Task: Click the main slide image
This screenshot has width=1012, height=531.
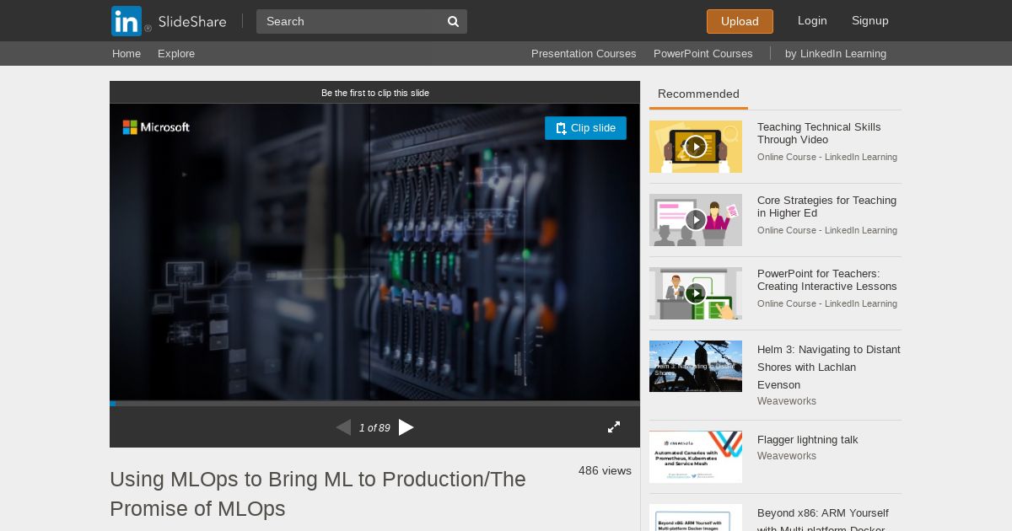Action: tap(374, 253)
